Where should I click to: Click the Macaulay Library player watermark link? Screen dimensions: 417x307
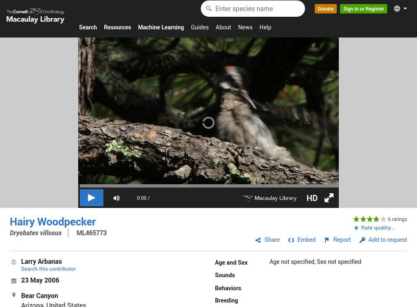[269, 198]
